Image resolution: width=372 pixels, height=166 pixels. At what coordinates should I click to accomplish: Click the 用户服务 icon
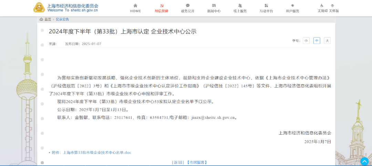tap(292, 6)
